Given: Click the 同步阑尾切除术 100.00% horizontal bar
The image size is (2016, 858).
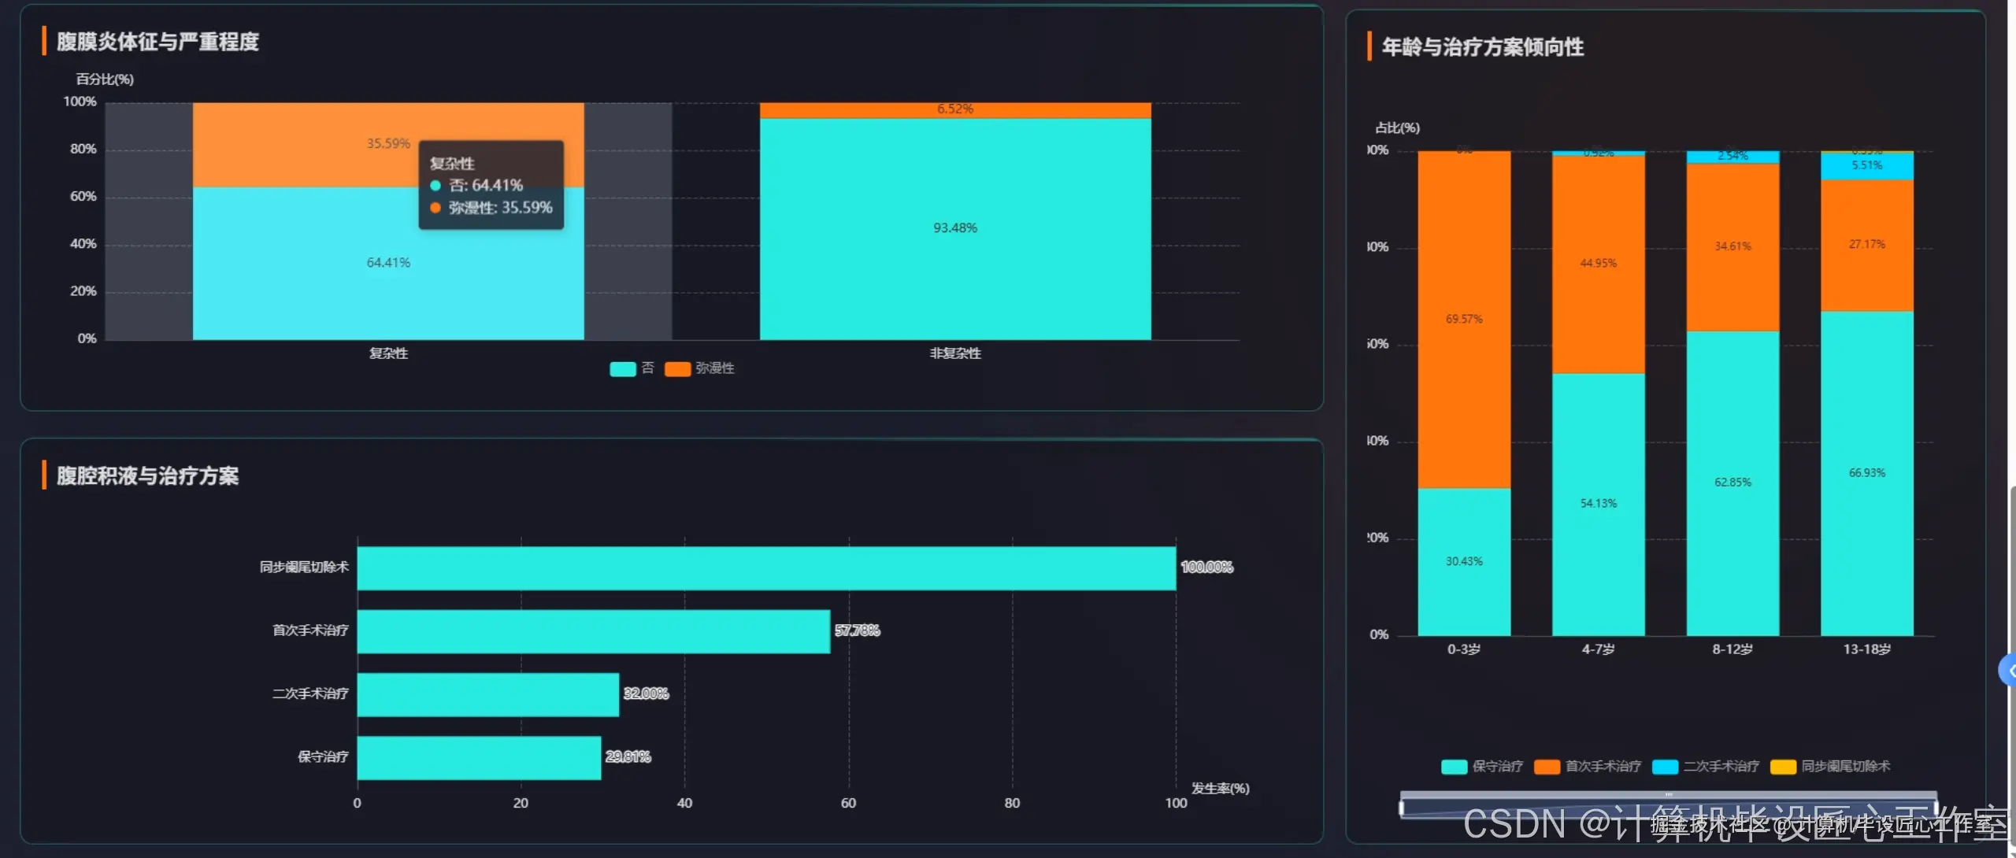Looking at the screenshot, I should pyautogui.click(x=765, y=568).
